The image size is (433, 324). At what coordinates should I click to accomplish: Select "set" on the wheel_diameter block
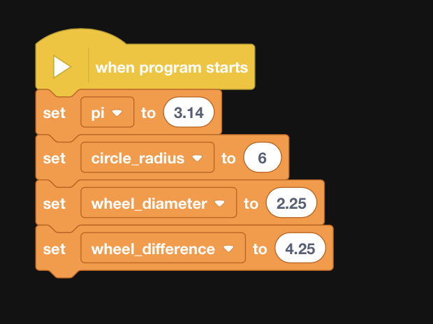pos(54,203)
